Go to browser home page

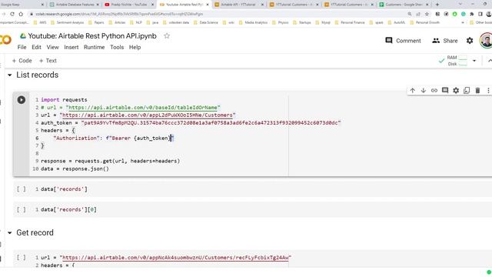click(21, 14)
